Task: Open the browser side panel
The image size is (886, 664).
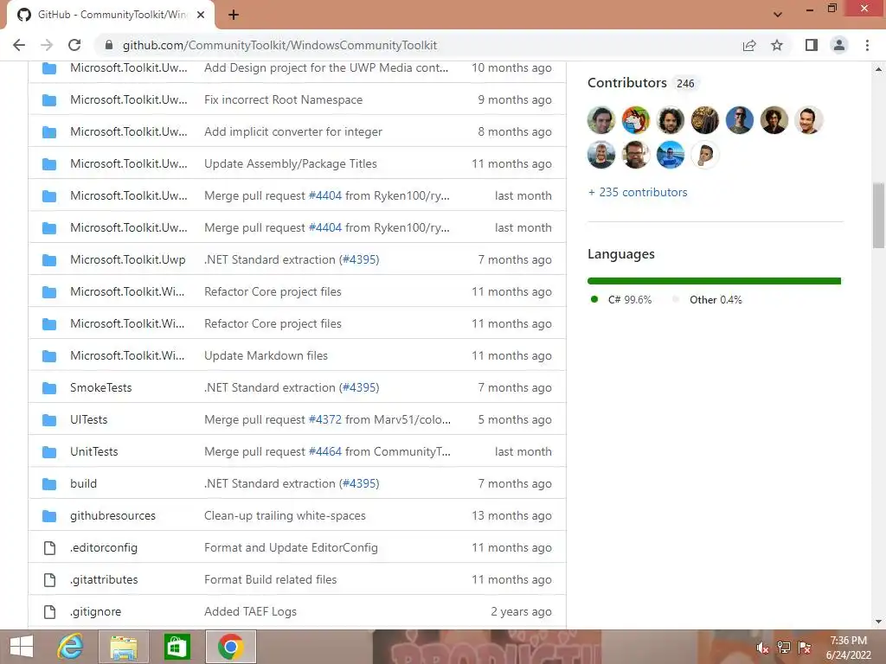Action: tap(812, 45)
